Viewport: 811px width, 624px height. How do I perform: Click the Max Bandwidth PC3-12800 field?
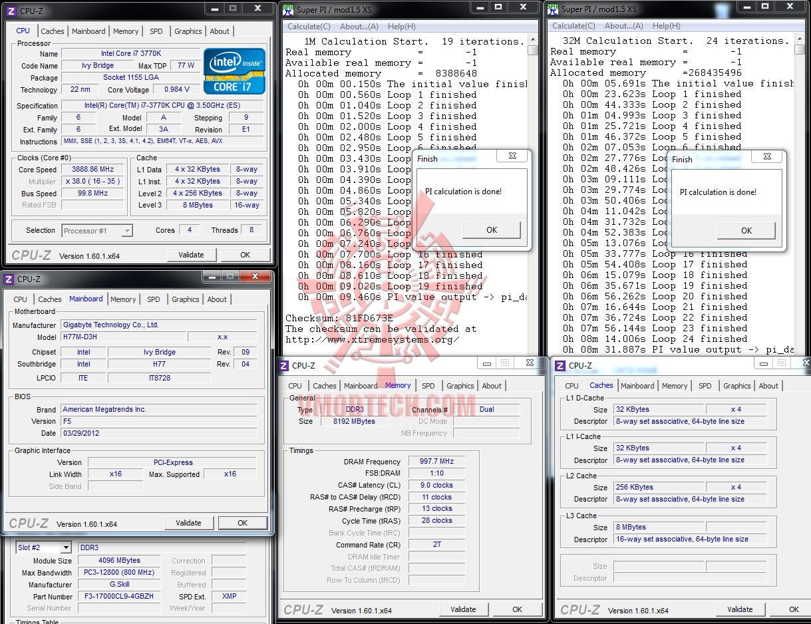119,573
